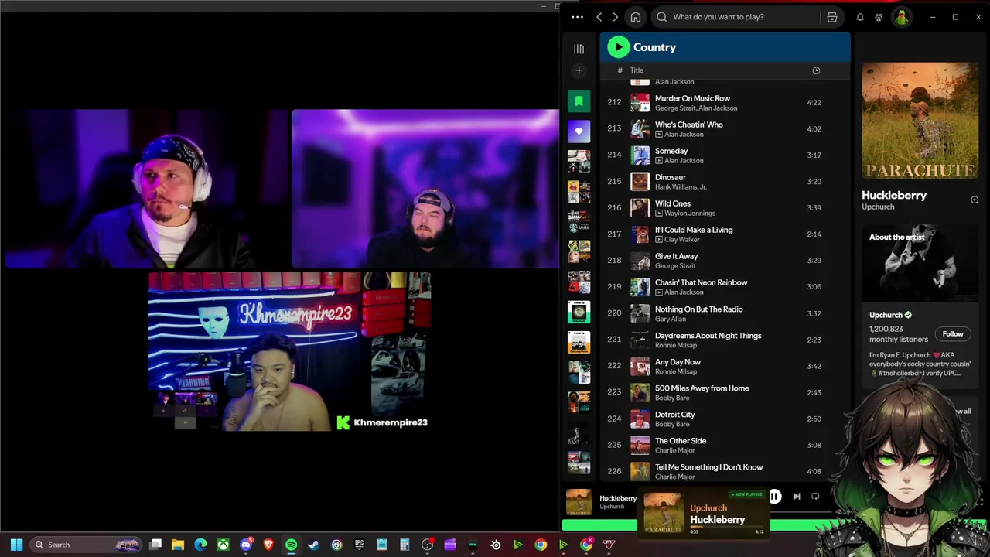Image resolution: width=990 pixels, height=557 pixels.
Task: Open the Browse icon in the search bar
Action: [x=832, y=17]
